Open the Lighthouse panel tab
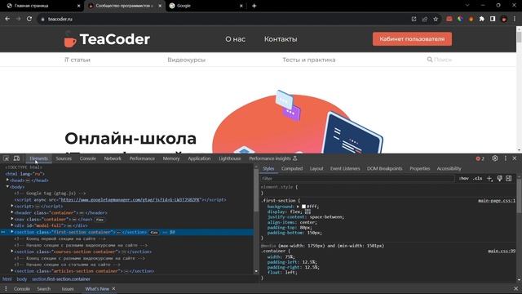This screenshot has height=294, width=522. [230, 158]
